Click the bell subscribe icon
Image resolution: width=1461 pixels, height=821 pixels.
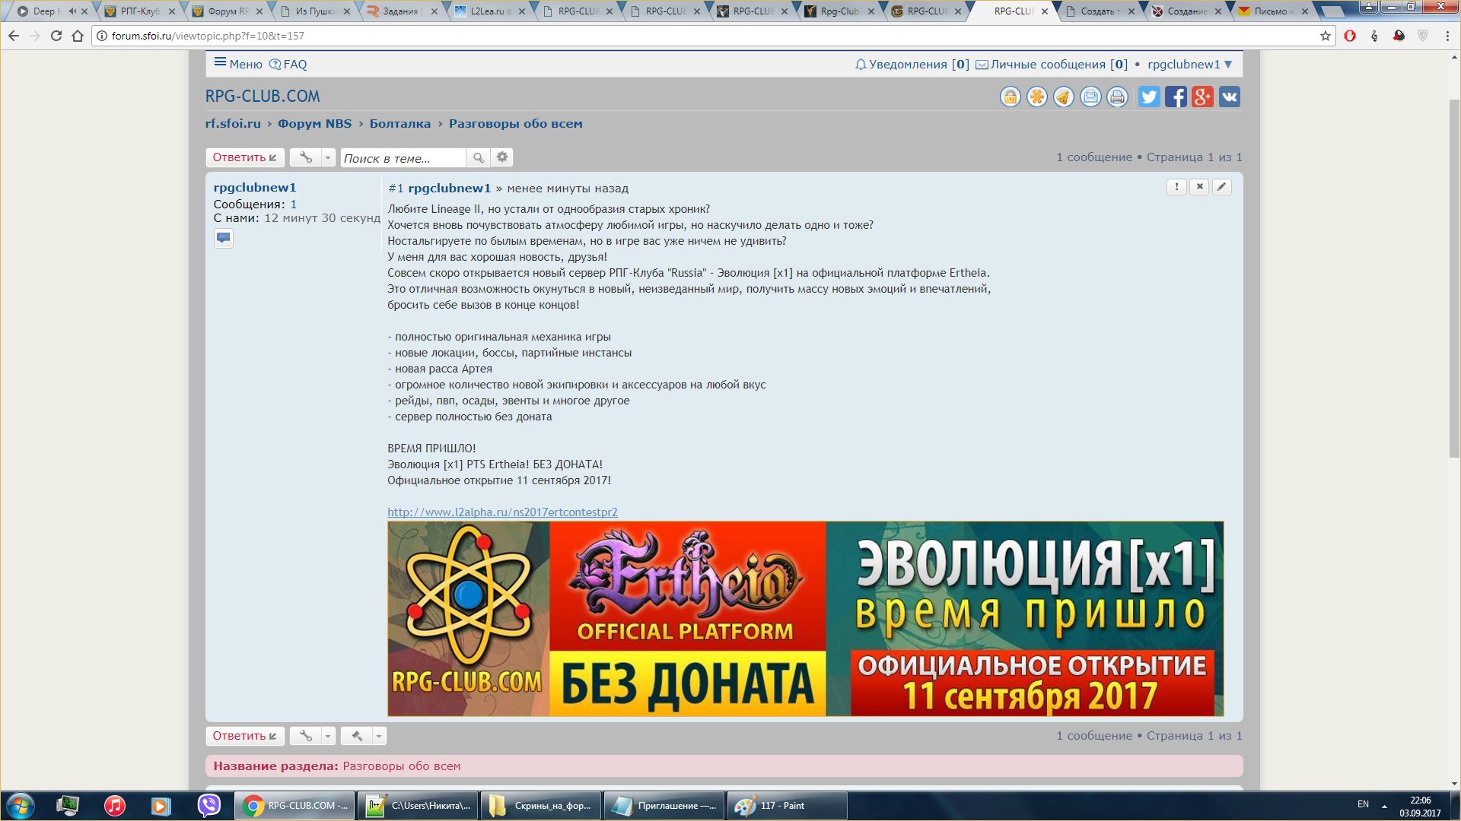1064,97
